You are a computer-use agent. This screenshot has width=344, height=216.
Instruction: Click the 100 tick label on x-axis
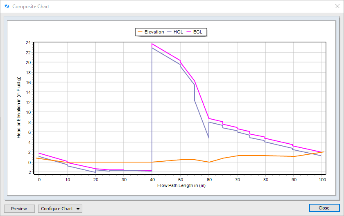(x=322, y=180)
